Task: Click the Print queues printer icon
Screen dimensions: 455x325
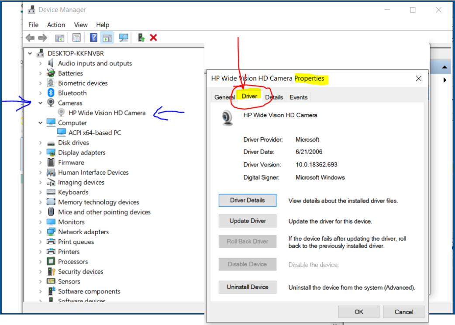Action: point(51,242)
